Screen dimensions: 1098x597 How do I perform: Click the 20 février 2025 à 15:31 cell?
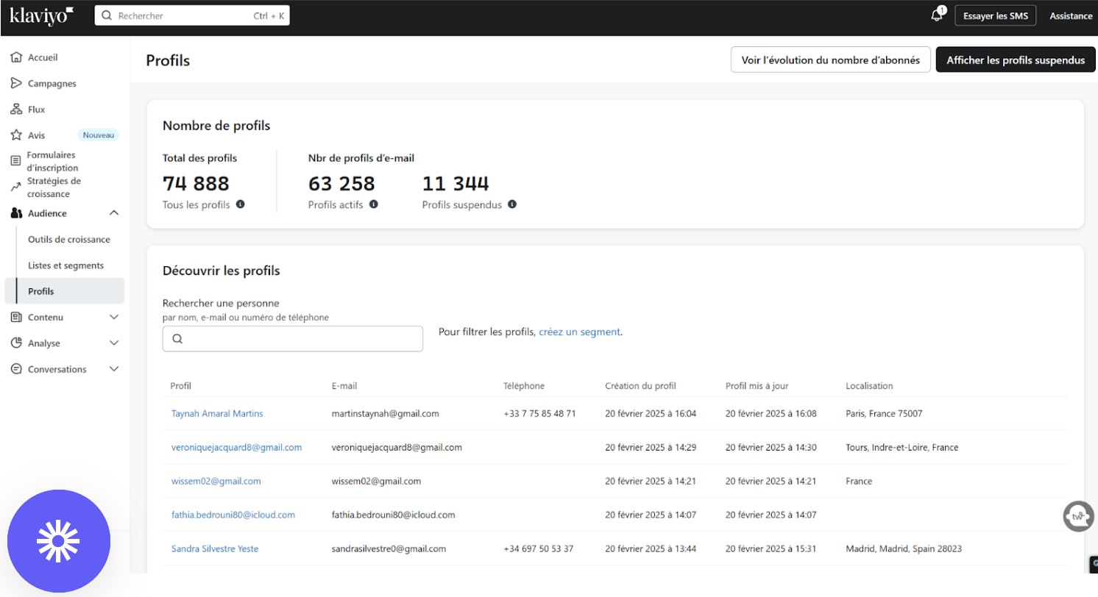tap(771, 548)
